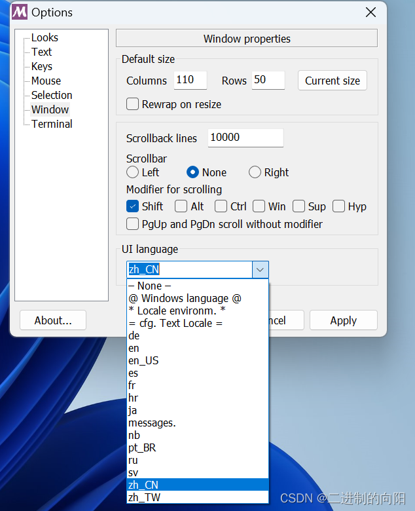Select = cfg. Text Locale = option
The image size is (415, 511).
click(x=198, y=323)
